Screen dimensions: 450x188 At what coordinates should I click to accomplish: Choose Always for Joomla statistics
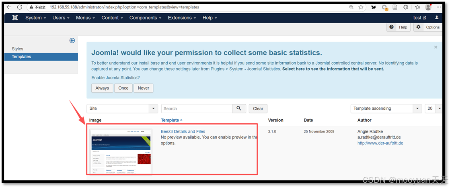pyautogui.click(x=102, y=88)
